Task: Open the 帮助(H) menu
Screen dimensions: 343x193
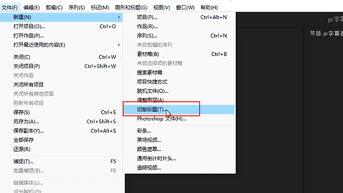Action: coord(209,7)
